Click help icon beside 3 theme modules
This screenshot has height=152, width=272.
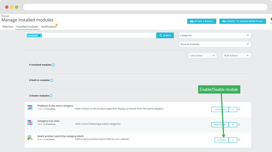tap(51, 96)
